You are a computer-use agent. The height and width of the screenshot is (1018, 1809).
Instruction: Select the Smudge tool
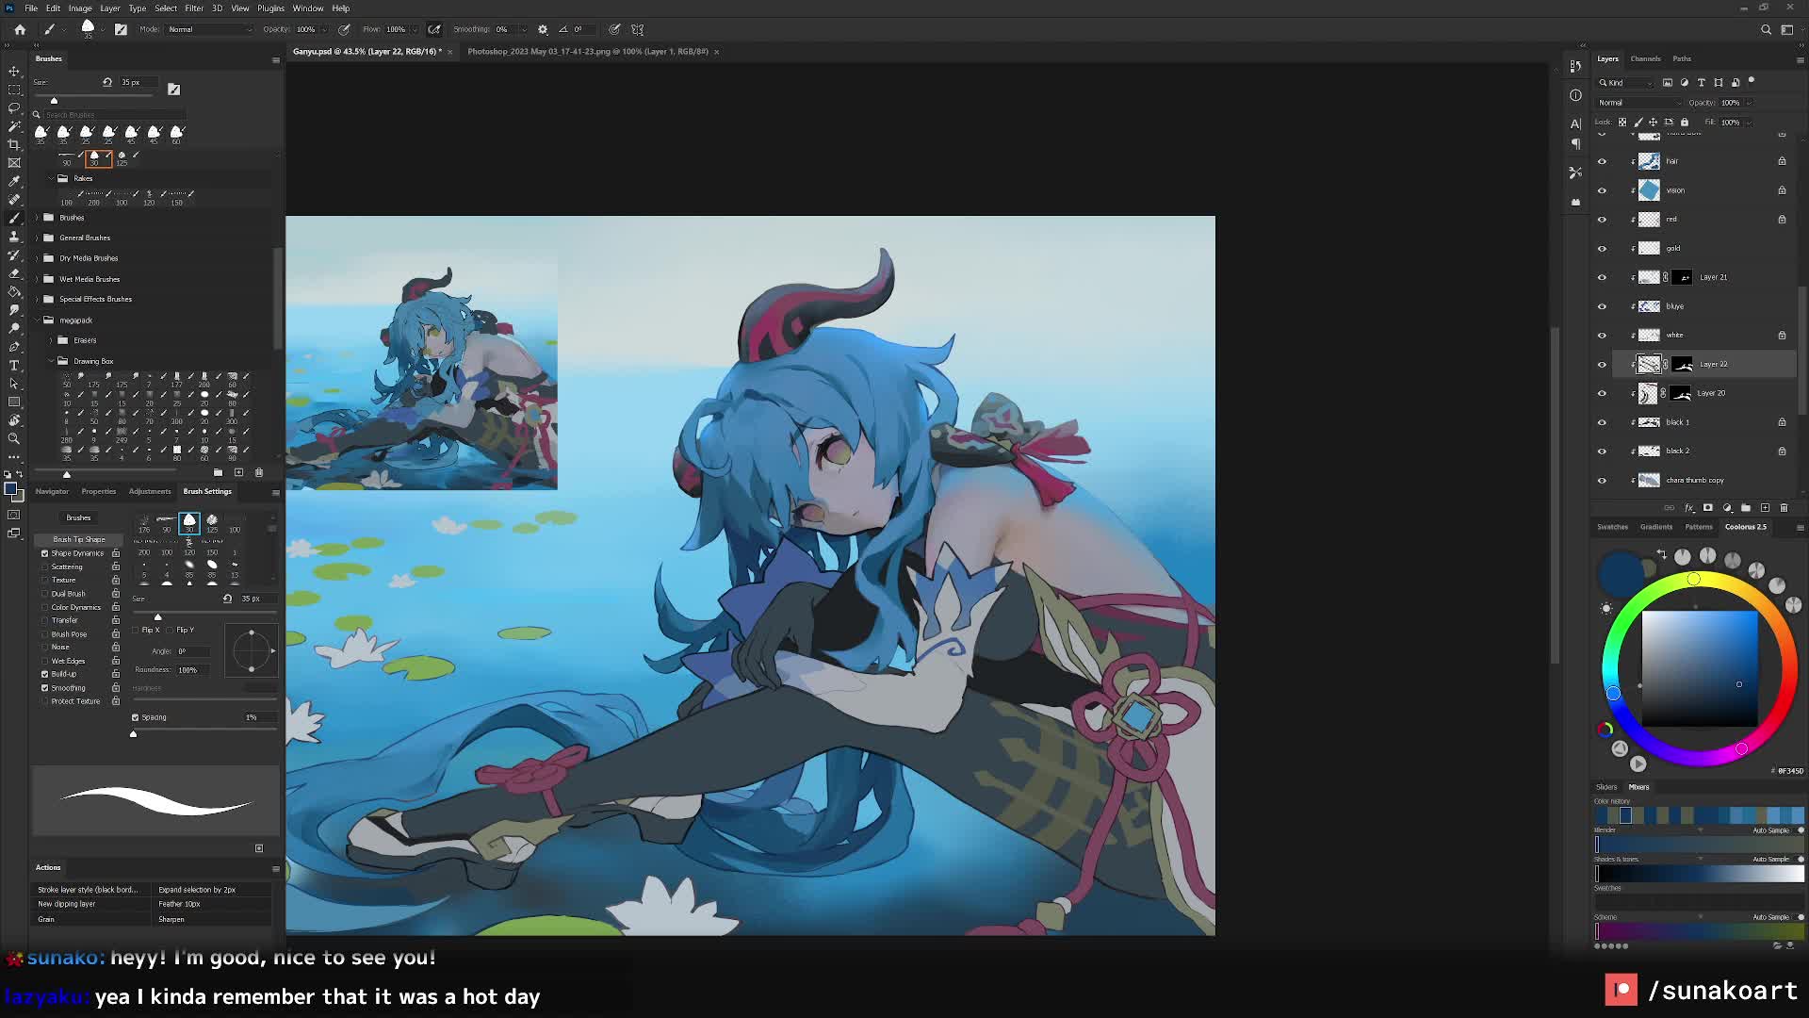coord(14,310)
